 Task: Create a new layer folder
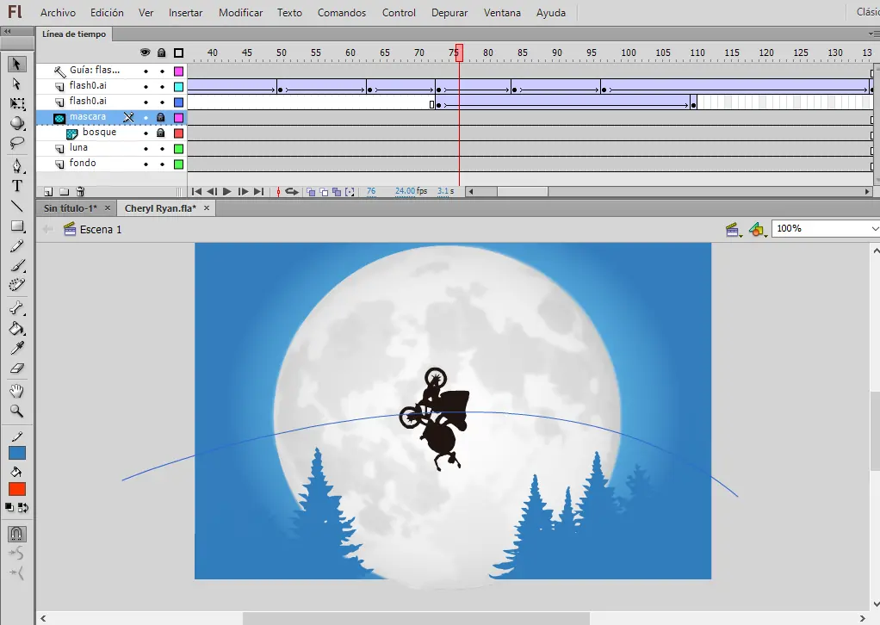click(64, 192)
